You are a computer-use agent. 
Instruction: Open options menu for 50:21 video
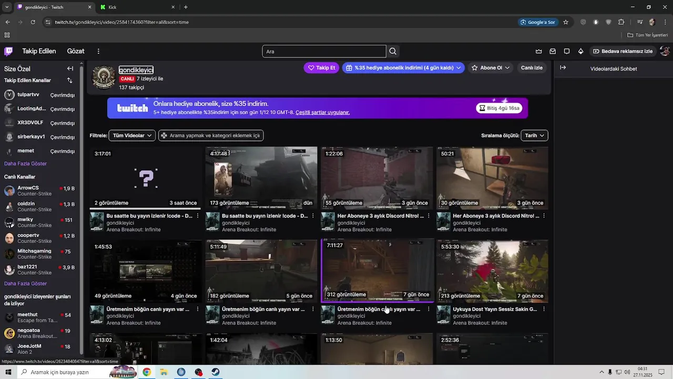(544, 216)
